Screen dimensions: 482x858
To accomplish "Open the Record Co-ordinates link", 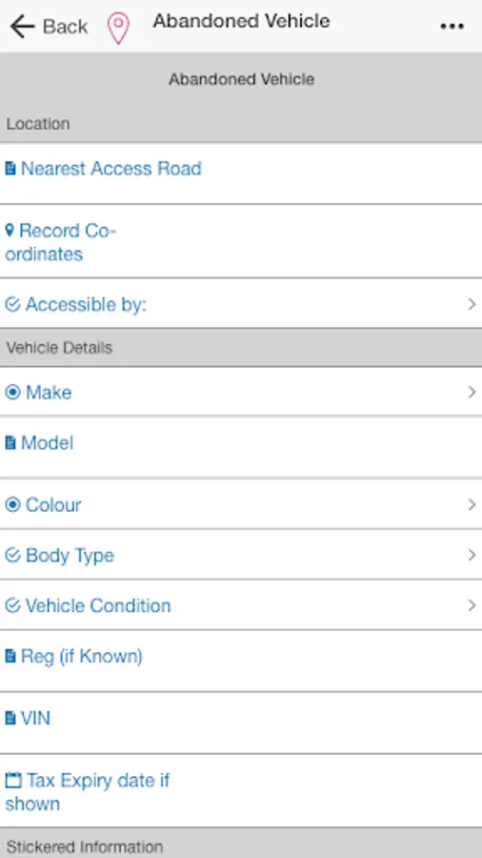I will tap(60, 242).
